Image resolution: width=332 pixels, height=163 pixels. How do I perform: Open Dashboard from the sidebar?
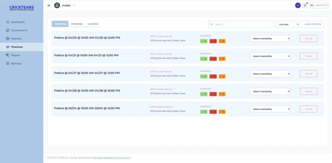point(18,22)
